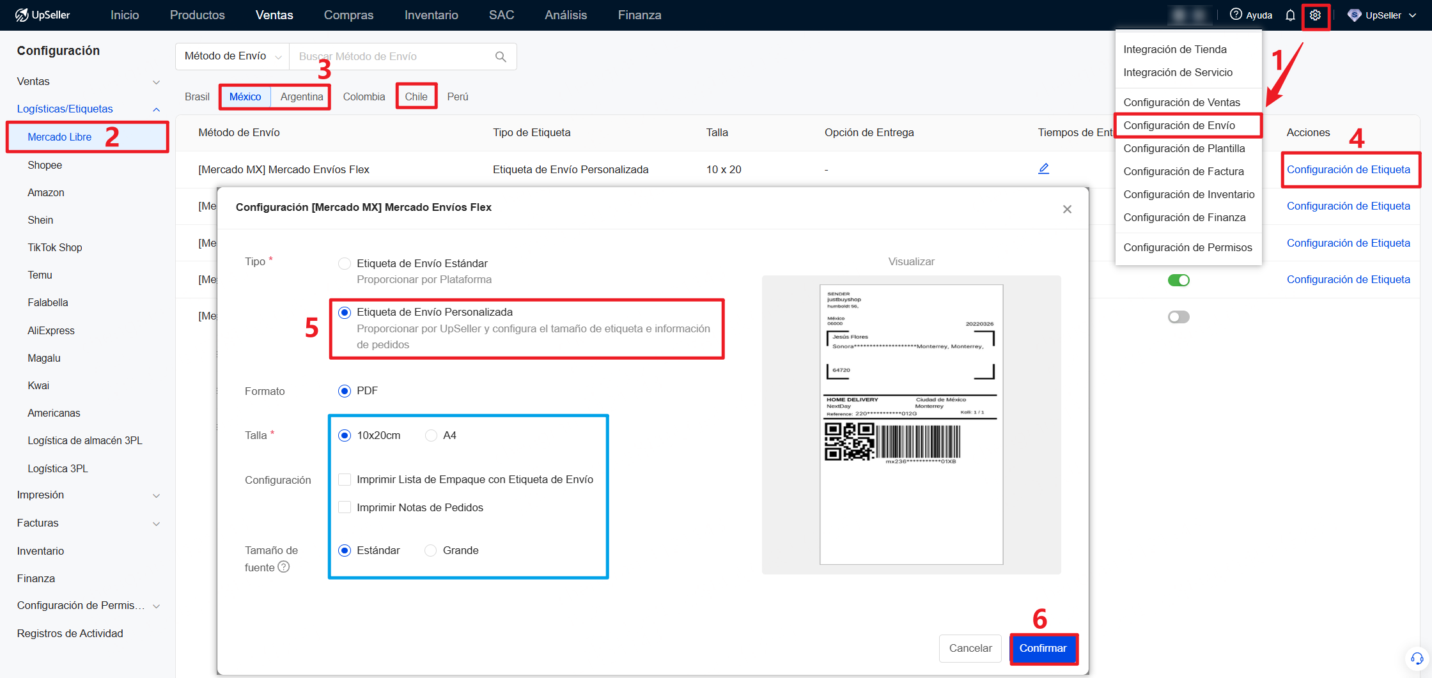Click the settings gear icon
1432x678 pixels.
click(1315, 15)
